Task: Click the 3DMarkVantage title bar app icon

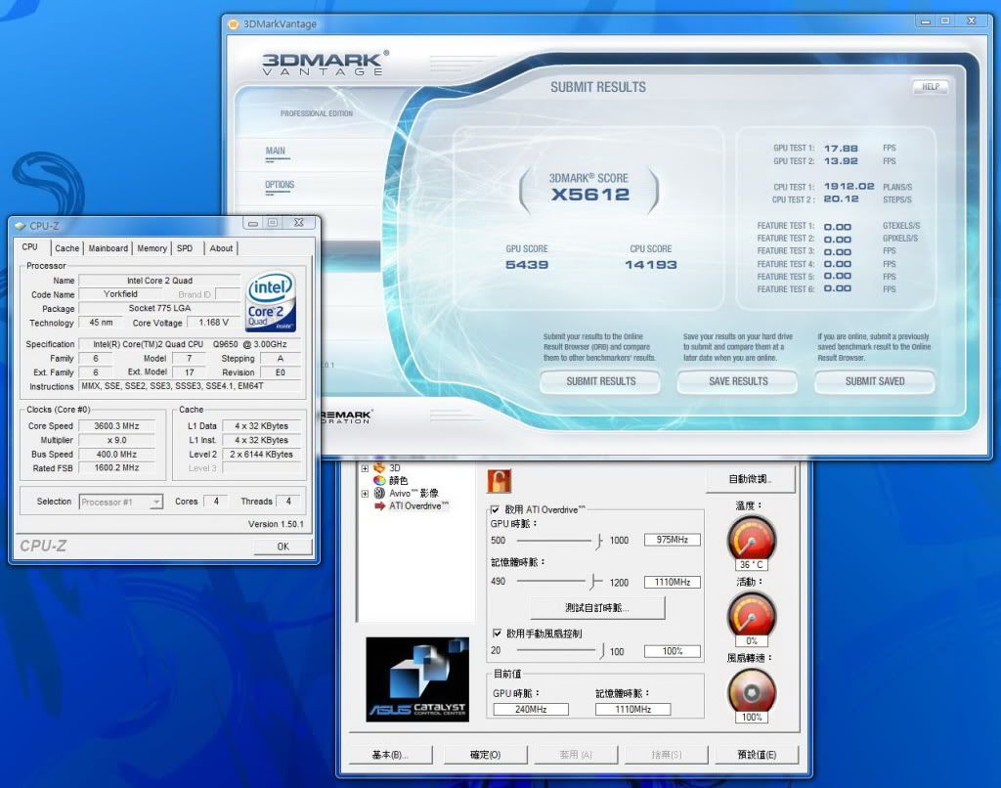Action: tap(233, 24)
